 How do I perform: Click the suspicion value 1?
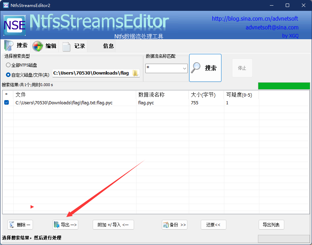227,103
